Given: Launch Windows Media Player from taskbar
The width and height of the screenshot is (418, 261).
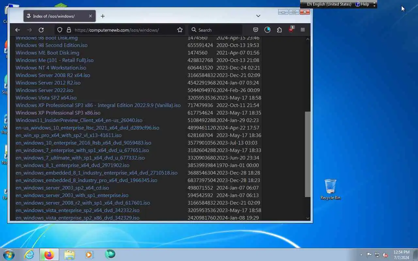Looking at the screenshot, I should click(x=89, y=254).
